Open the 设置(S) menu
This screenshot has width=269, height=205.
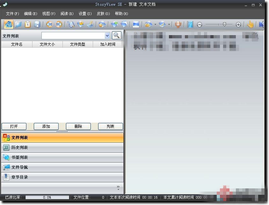pyautogui.click(x=85, y=14)
